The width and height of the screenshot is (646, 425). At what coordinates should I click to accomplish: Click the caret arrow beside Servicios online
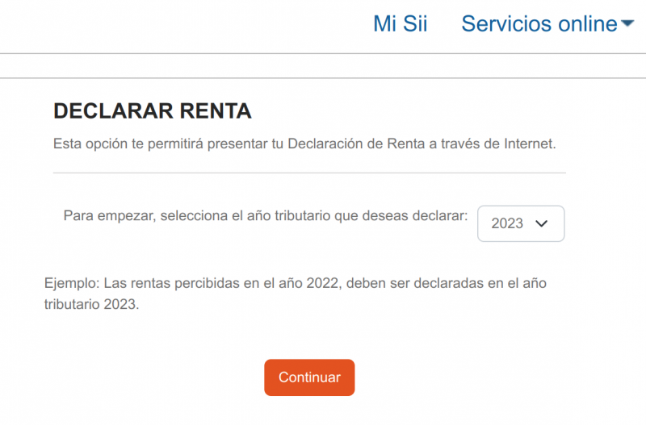point(627,24)
